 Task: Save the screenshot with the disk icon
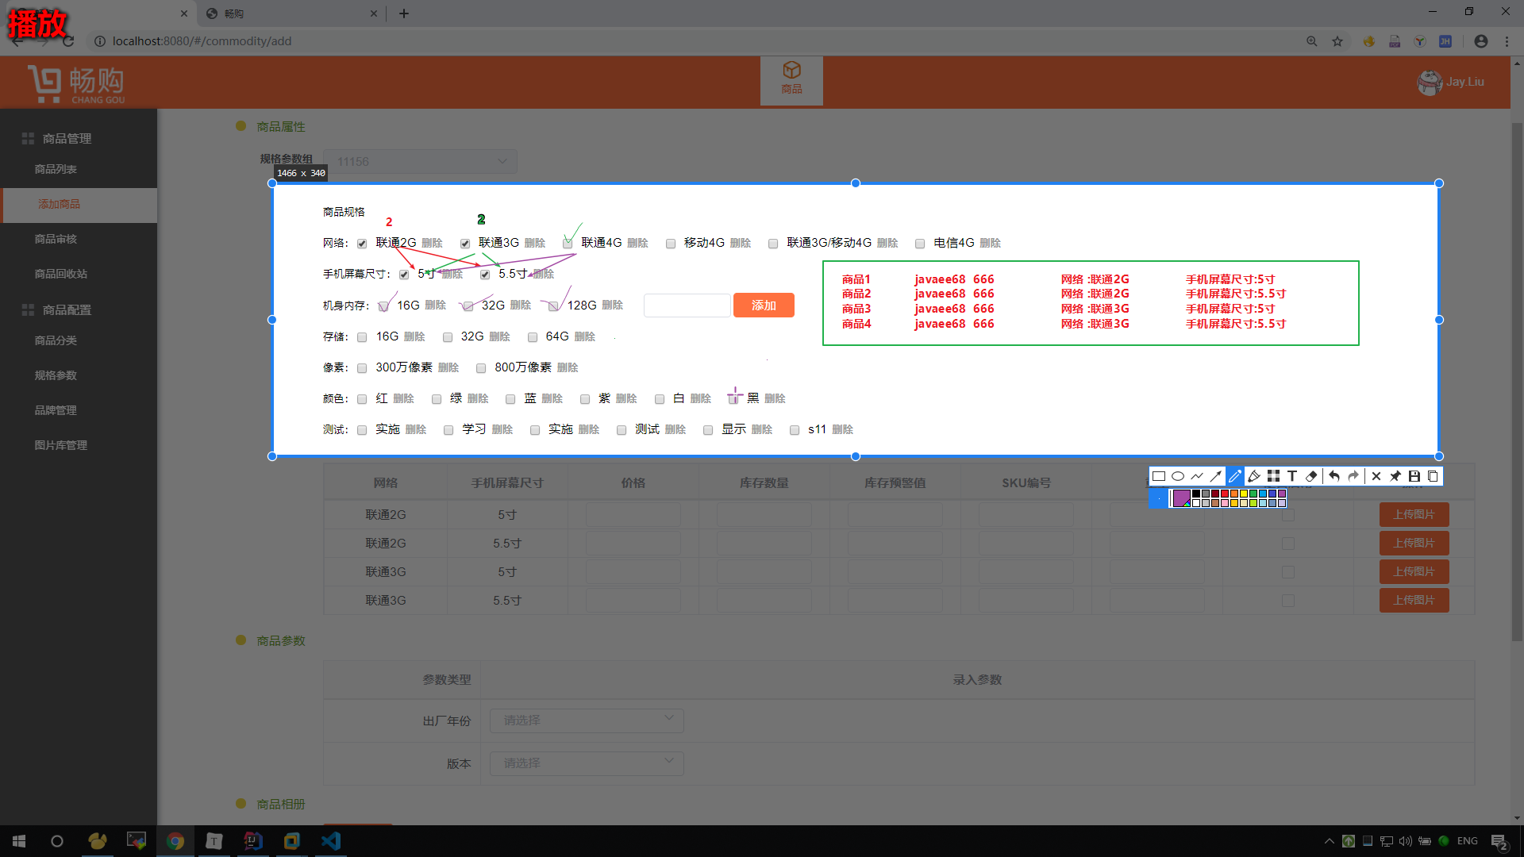click(1414, 476)
